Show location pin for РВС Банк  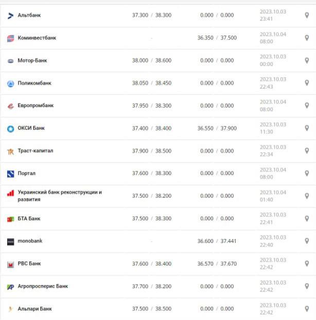(x=307, y=264)
